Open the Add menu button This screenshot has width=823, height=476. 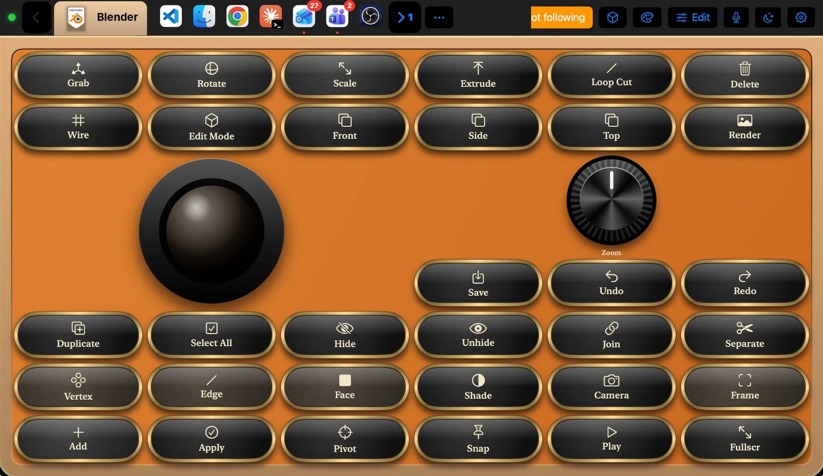[78, 439]
